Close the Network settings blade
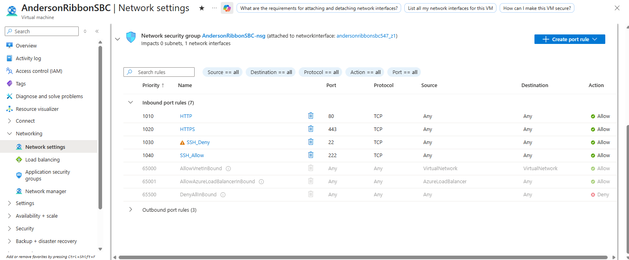 pyautogui.click(x=617, y=8)
